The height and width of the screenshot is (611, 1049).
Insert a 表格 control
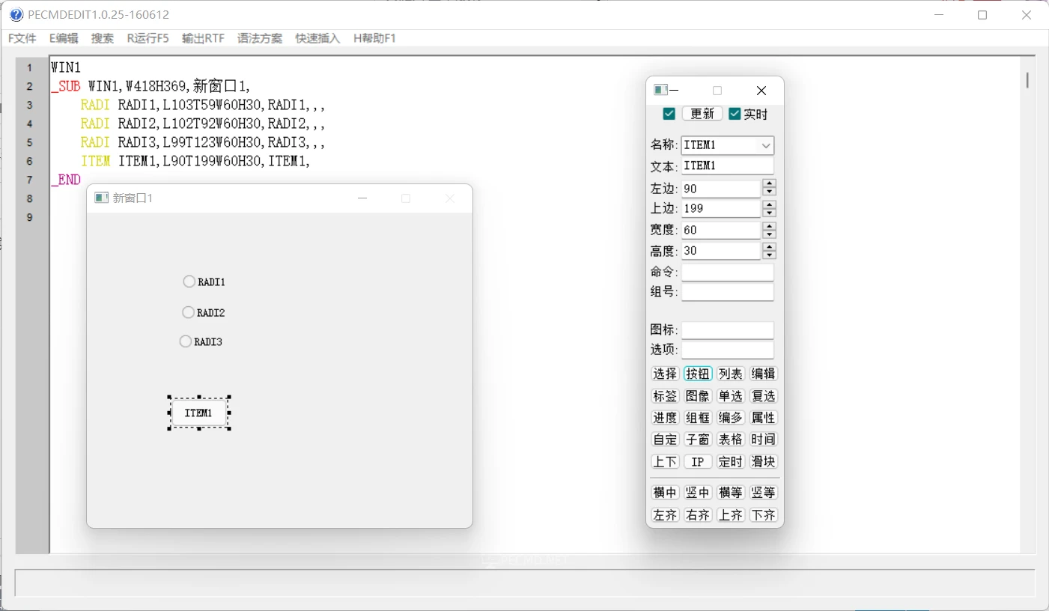[731, 440]
